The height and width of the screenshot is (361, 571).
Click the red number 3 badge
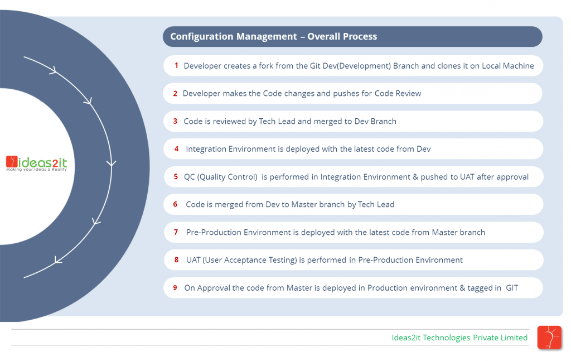pos(175,121)
